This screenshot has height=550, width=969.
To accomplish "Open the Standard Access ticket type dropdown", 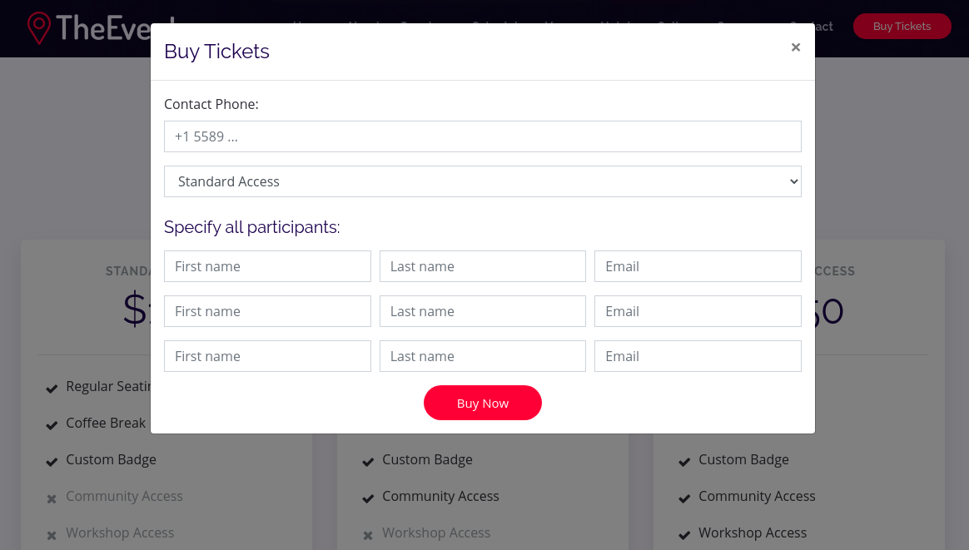I will coord(482,181).
